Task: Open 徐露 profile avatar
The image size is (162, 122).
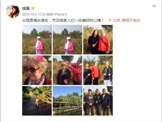Action: pyautogui.click(x=13, y=11)
